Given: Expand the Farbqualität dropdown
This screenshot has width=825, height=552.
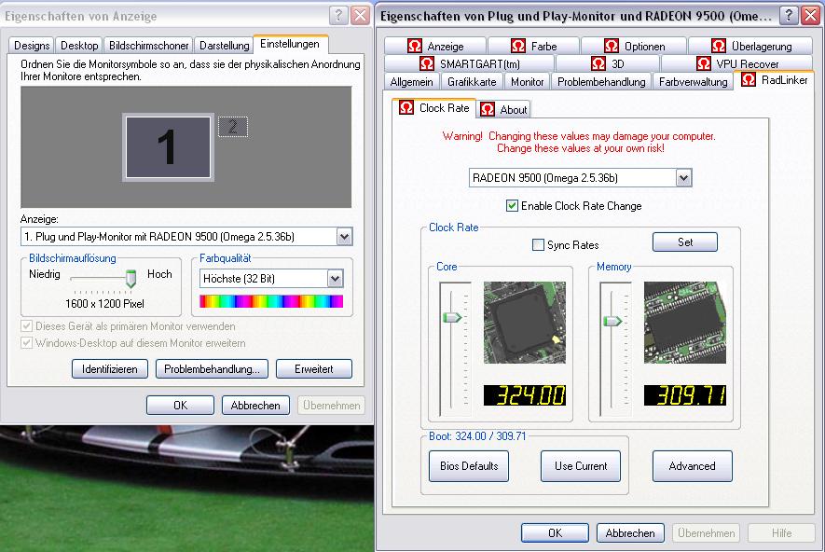Looking at the screenshot, I should pos(336,279).
